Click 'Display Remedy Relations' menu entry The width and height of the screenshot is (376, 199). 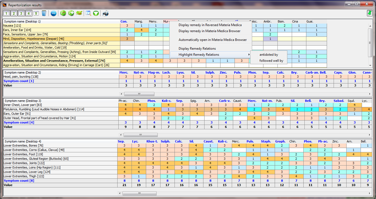coord(197,49)
